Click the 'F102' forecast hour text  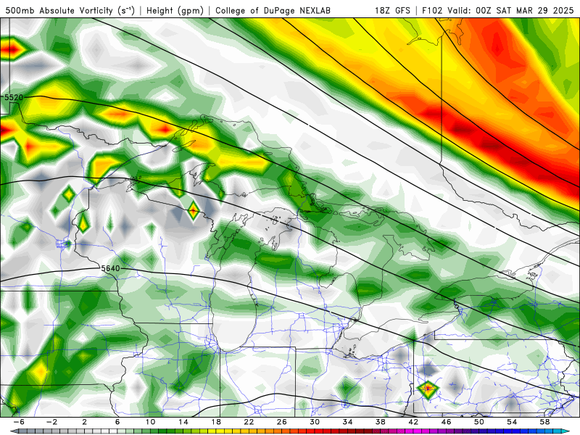coord(432,11)
